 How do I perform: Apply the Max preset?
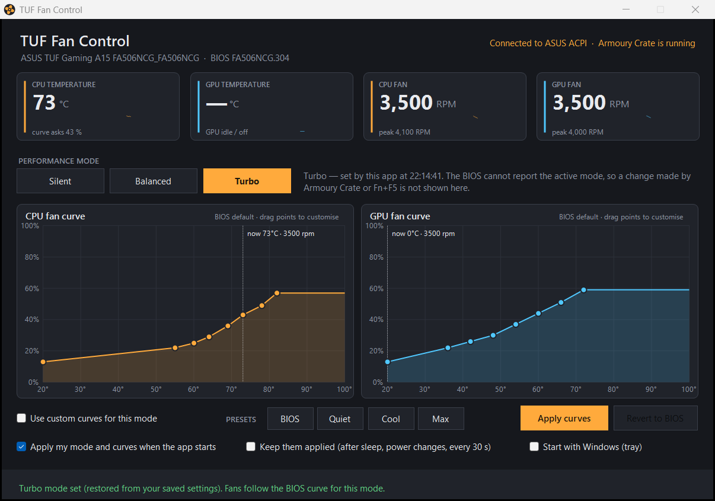point(441,419)
